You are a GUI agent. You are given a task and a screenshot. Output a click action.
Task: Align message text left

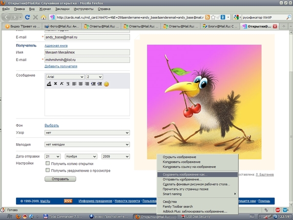[74, 84]
